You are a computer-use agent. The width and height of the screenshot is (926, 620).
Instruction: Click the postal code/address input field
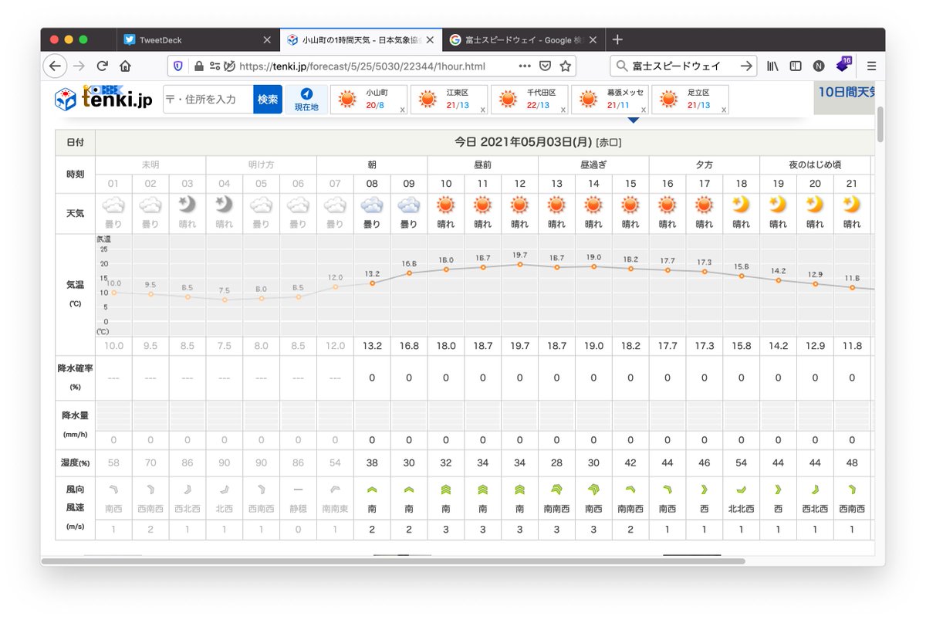click(208, 99)
